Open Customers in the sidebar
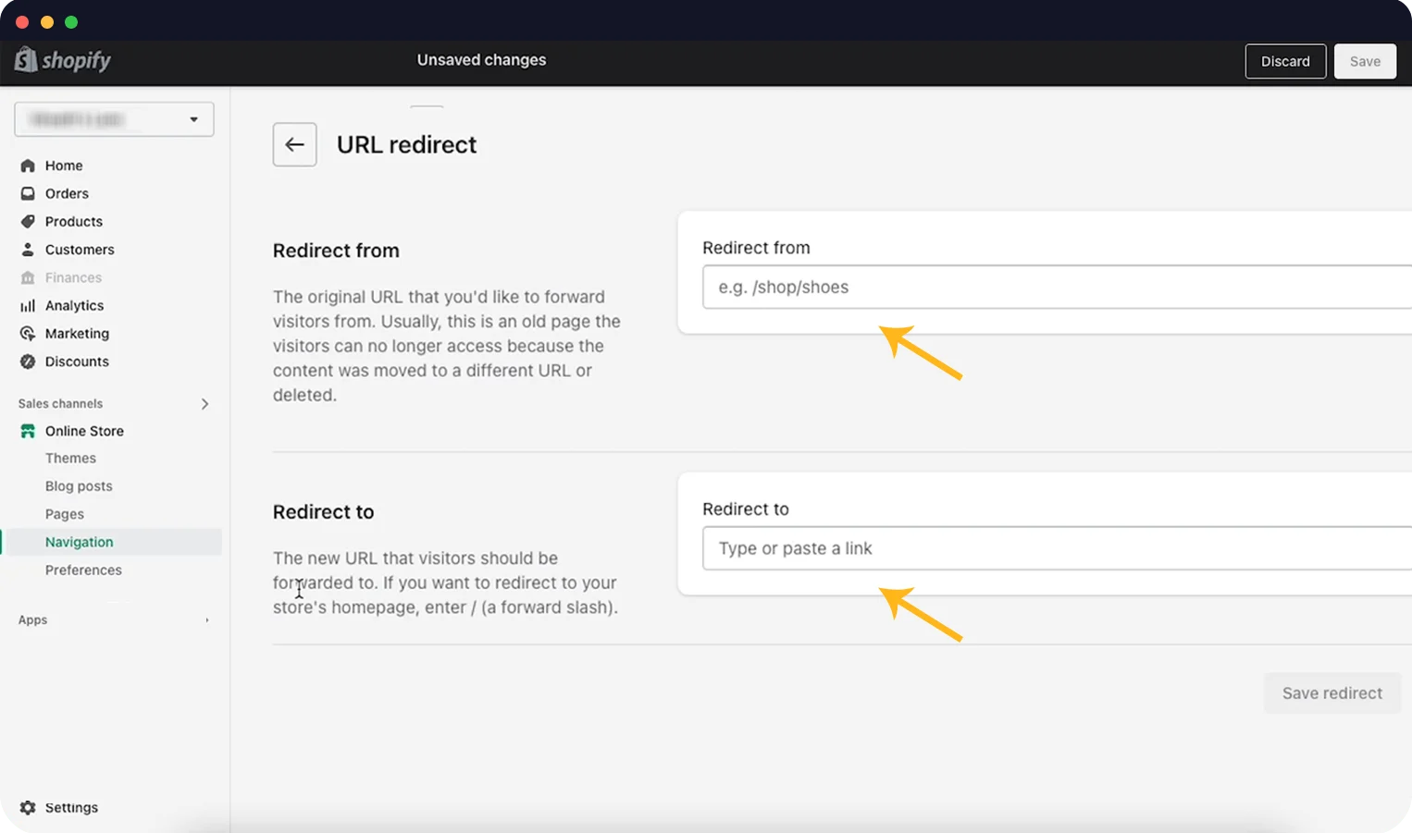Image resolution: width=1412 pixels, height=833 pixels. click(80, 250)
